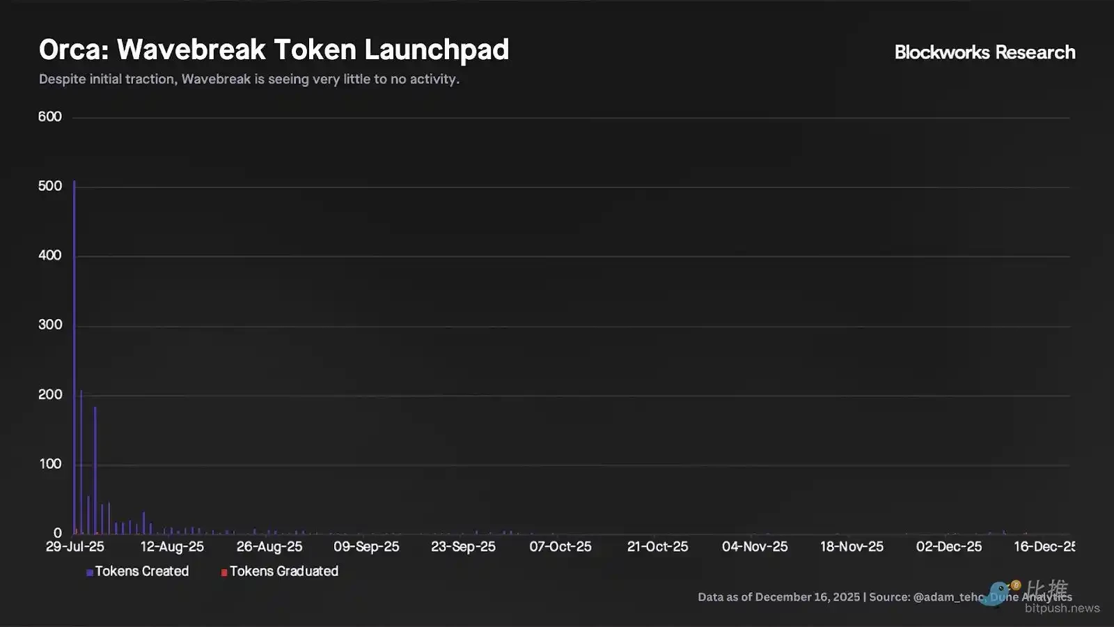Click the 300 y-axis value label
1114x627 pixels.
pos(50,325)
